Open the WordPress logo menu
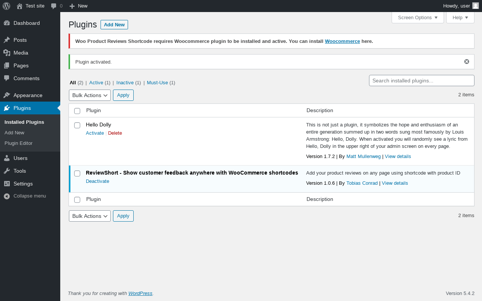Image resolution: width=482 pixels, height=301 pixels. click(x=6, y=6)
